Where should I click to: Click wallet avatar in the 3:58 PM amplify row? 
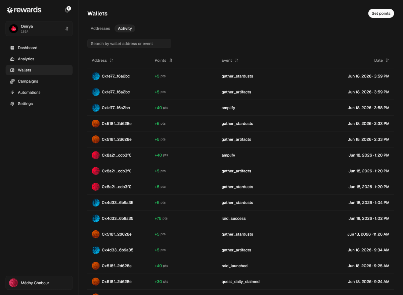(x=96, y=108)
